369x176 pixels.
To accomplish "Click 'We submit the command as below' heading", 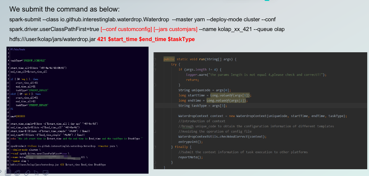I will pos(64,9).
